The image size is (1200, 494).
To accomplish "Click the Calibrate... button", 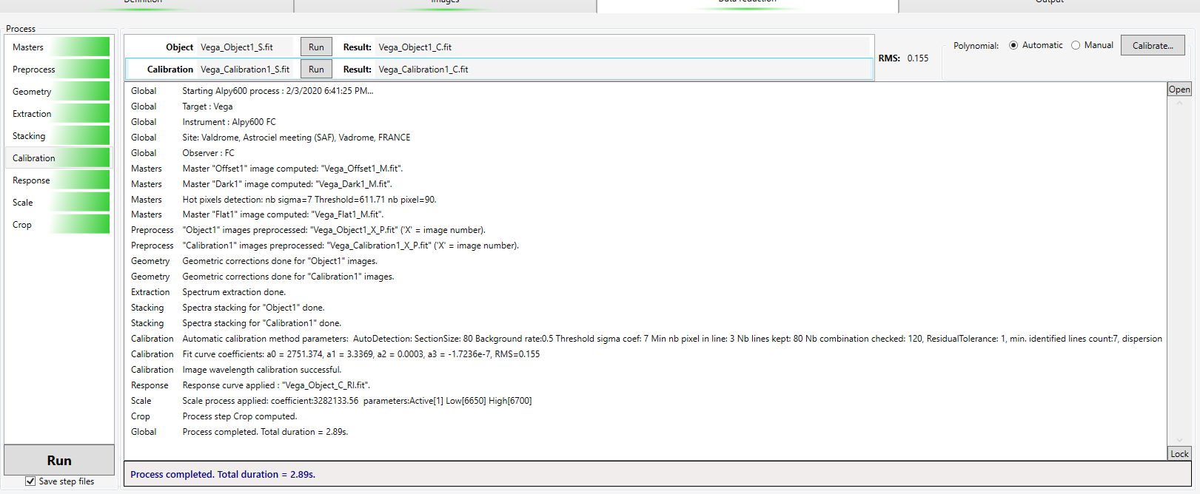I will (x=1153, y=45).
